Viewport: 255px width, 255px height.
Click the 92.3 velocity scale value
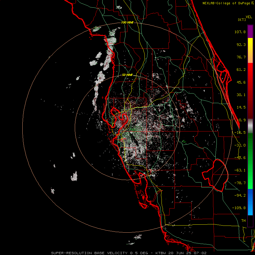click(241, 44)
